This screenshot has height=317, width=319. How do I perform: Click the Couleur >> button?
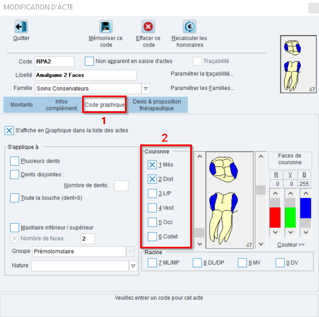[291, 244]
